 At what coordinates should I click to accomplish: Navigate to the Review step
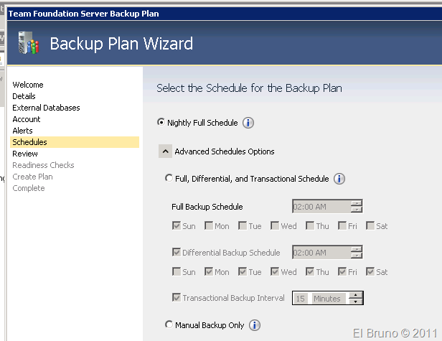coord(25,154)
